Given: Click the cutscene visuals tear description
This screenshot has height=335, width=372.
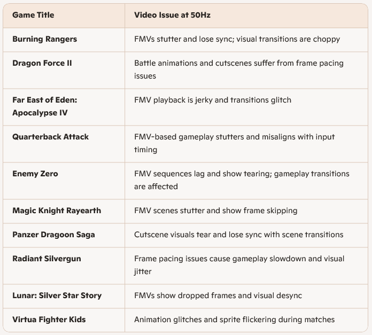Looking at the screenshot, I should pyautogui.click(x=238, y=235).
